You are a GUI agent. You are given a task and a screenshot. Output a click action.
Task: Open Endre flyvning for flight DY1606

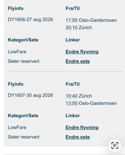point(82,52)
